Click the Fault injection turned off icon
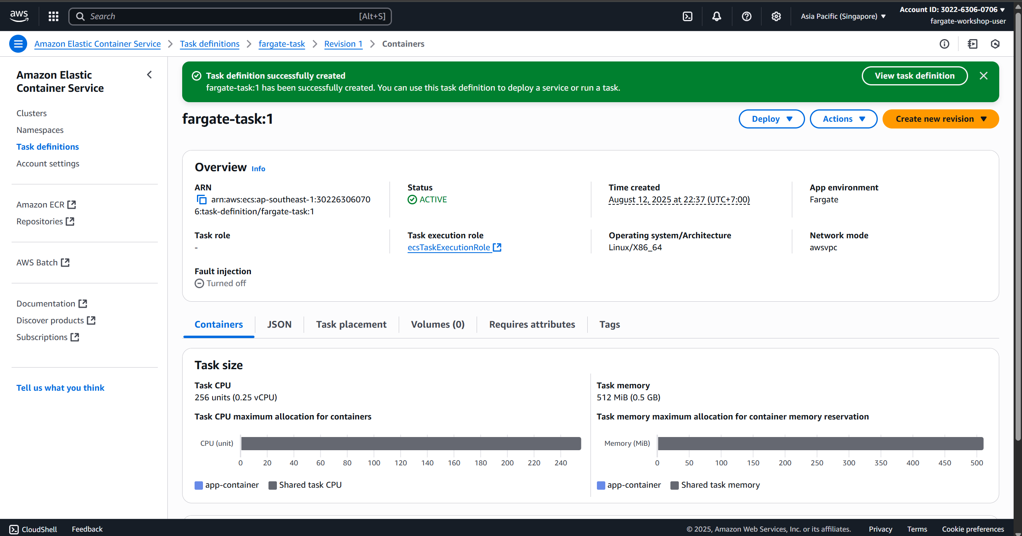 [199, 283]
